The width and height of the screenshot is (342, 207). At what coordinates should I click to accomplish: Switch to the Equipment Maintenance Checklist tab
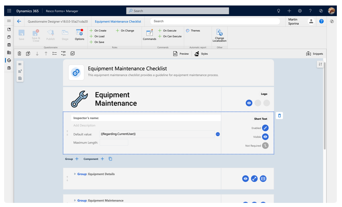[x=118, y=21]
